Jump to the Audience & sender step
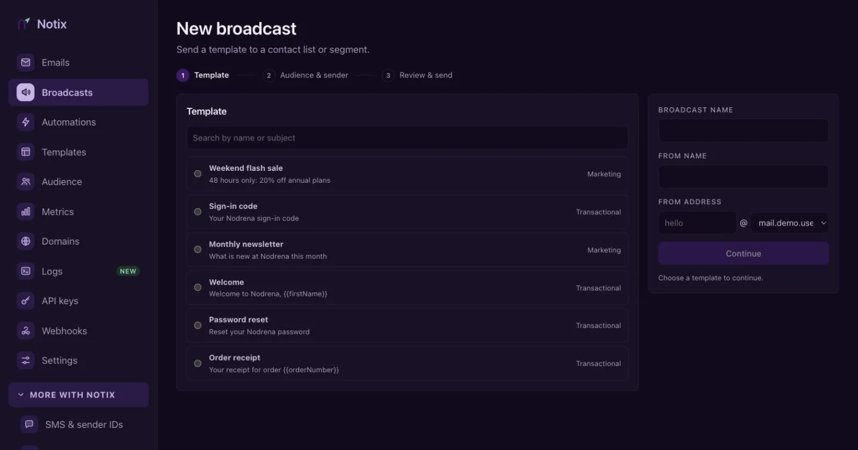The height and width of the screenshot is (450, 858). pyautogui.click(x=305, y=75)
